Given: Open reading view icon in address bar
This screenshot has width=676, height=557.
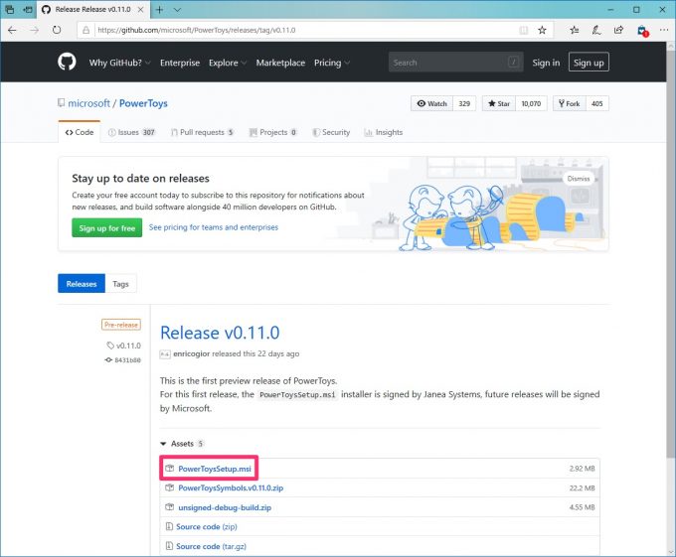Looking at the screenshot, I should 523,30.
